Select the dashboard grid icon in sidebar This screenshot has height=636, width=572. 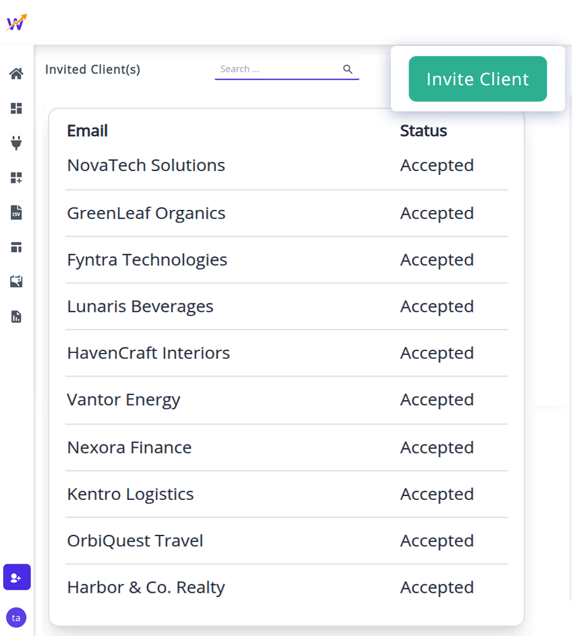[x=16, y=108]
